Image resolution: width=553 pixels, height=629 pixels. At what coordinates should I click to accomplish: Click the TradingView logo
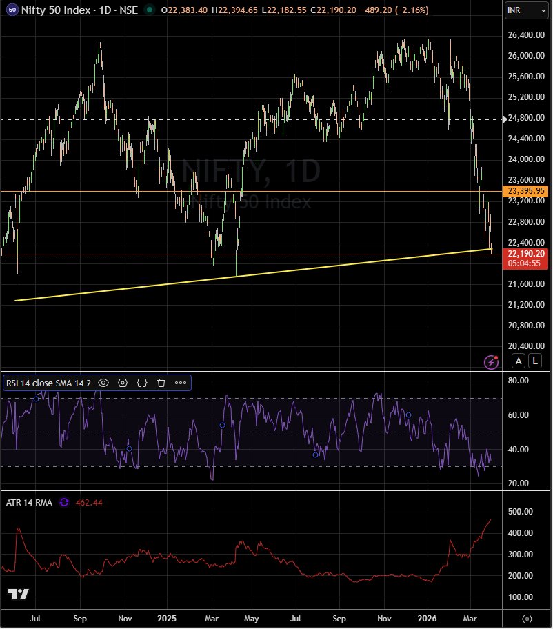coord(19,594)
